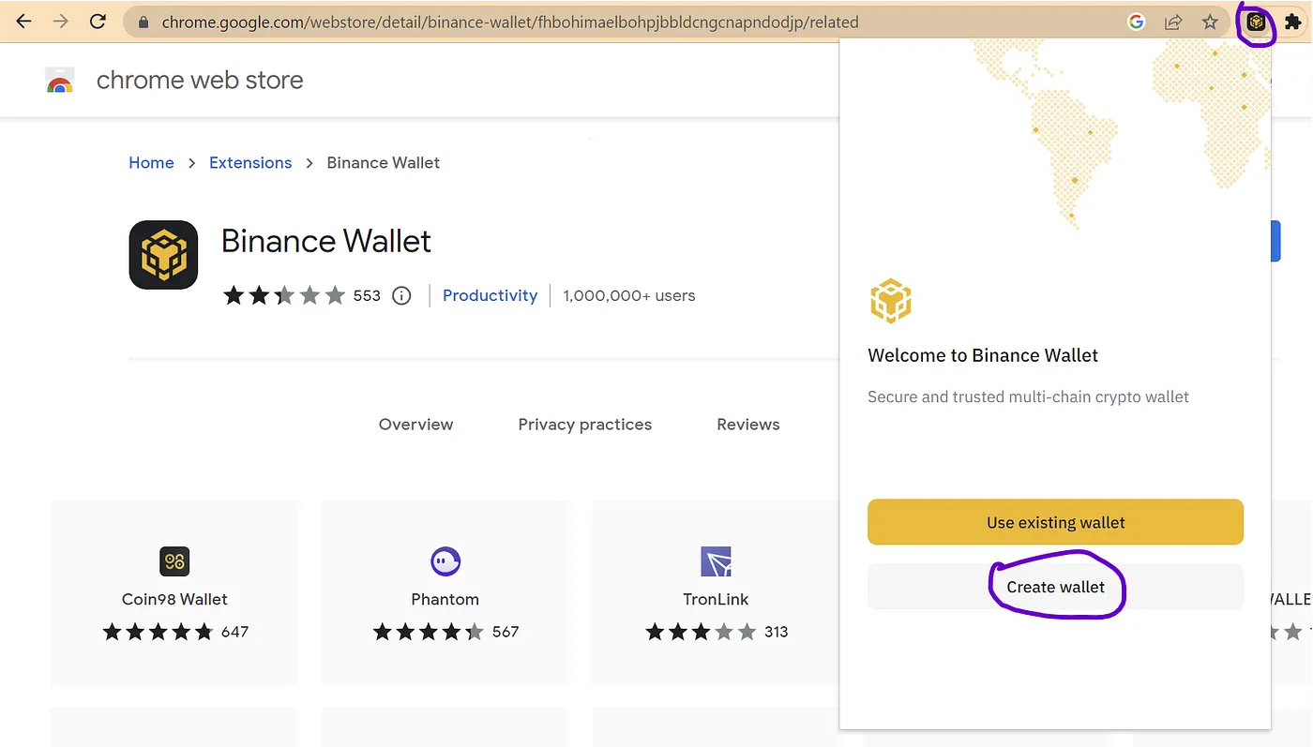Click the Coin98 Wallet 647 rating stars
1313x747 pixels.
pos(158,632)
